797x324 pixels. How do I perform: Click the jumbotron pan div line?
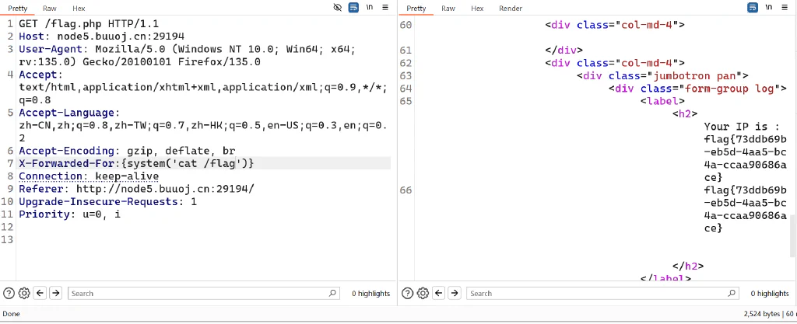(x=662, y=75)
